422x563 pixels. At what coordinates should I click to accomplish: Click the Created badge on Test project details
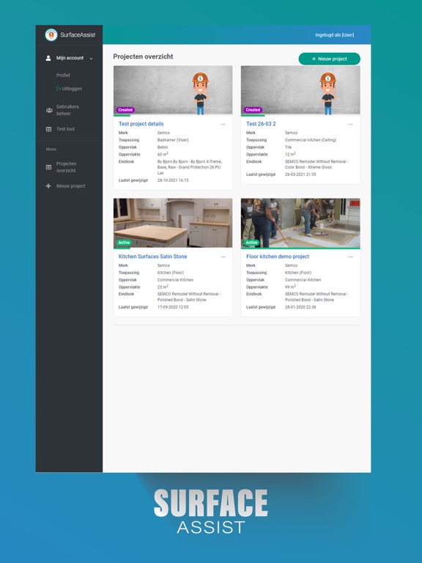click(x=125, y=110)
